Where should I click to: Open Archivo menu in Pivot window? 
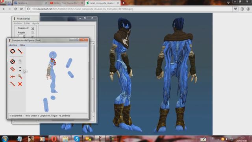pyautogui.click(x=18, y=23)
